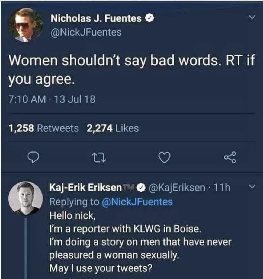Click @NickJFuentes in the Replying to line

(x=137, y=202)
